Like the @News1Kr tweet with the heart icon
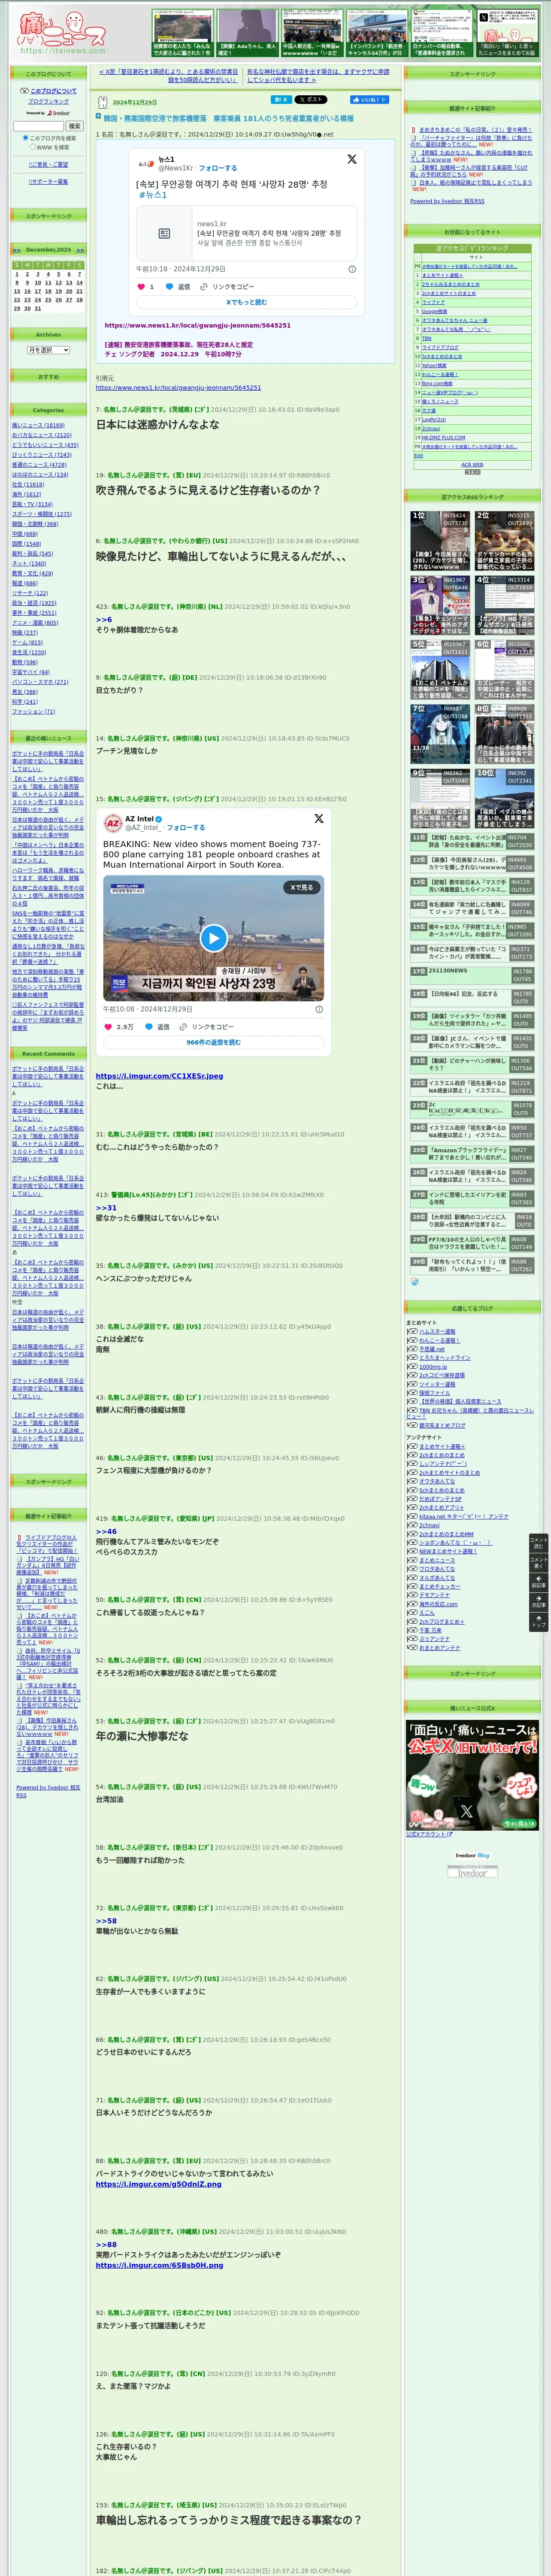 (x=141, y=286)
